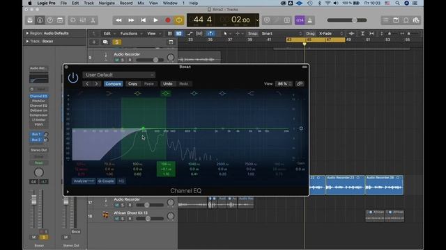This screenshot has width=446, height=250.
Task: Toggle the Flex show/hide button
Action: pyautogui.click(x=199, y=33)
